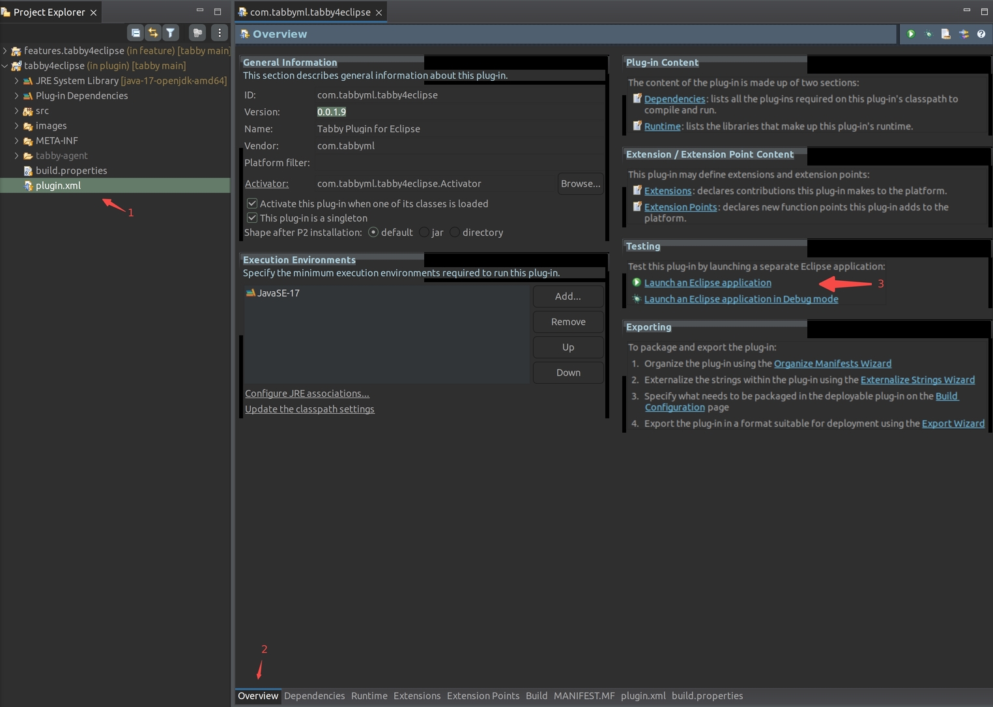Maximize the editor area

(985, 11)
